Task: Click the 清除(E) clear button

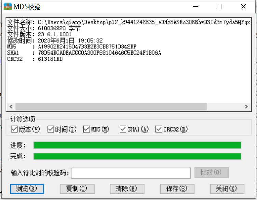Action: click(127, 189)
